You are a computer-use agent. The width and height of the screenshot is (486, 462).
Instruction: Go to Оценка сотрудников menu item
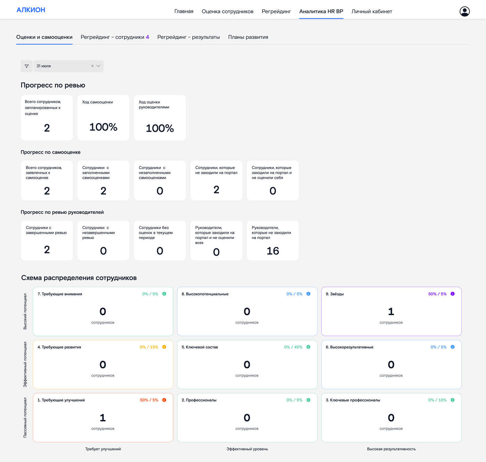(227, 11)
